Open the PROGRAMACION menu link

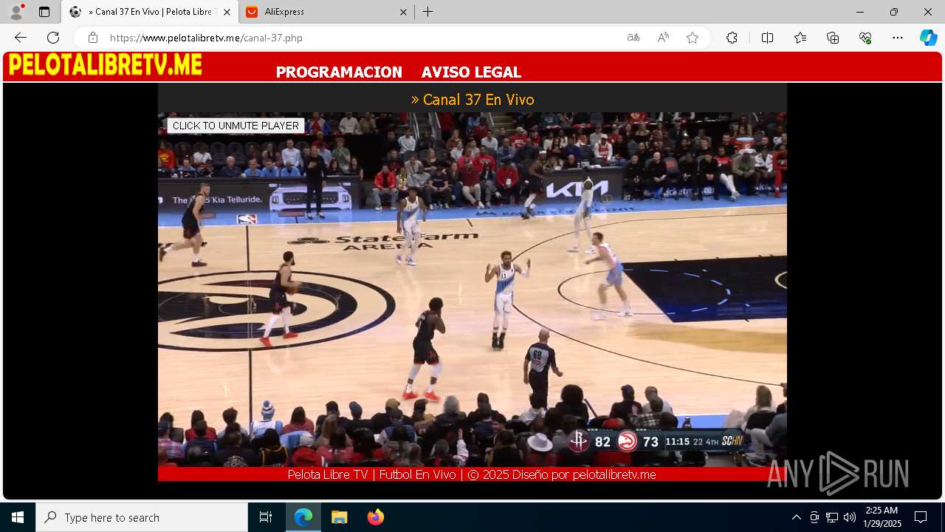click(x=339, y=72)
